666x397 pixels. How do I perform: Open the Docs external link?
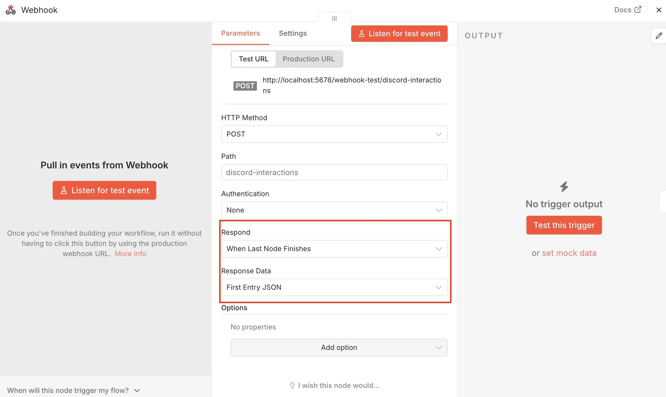(627, 10)
